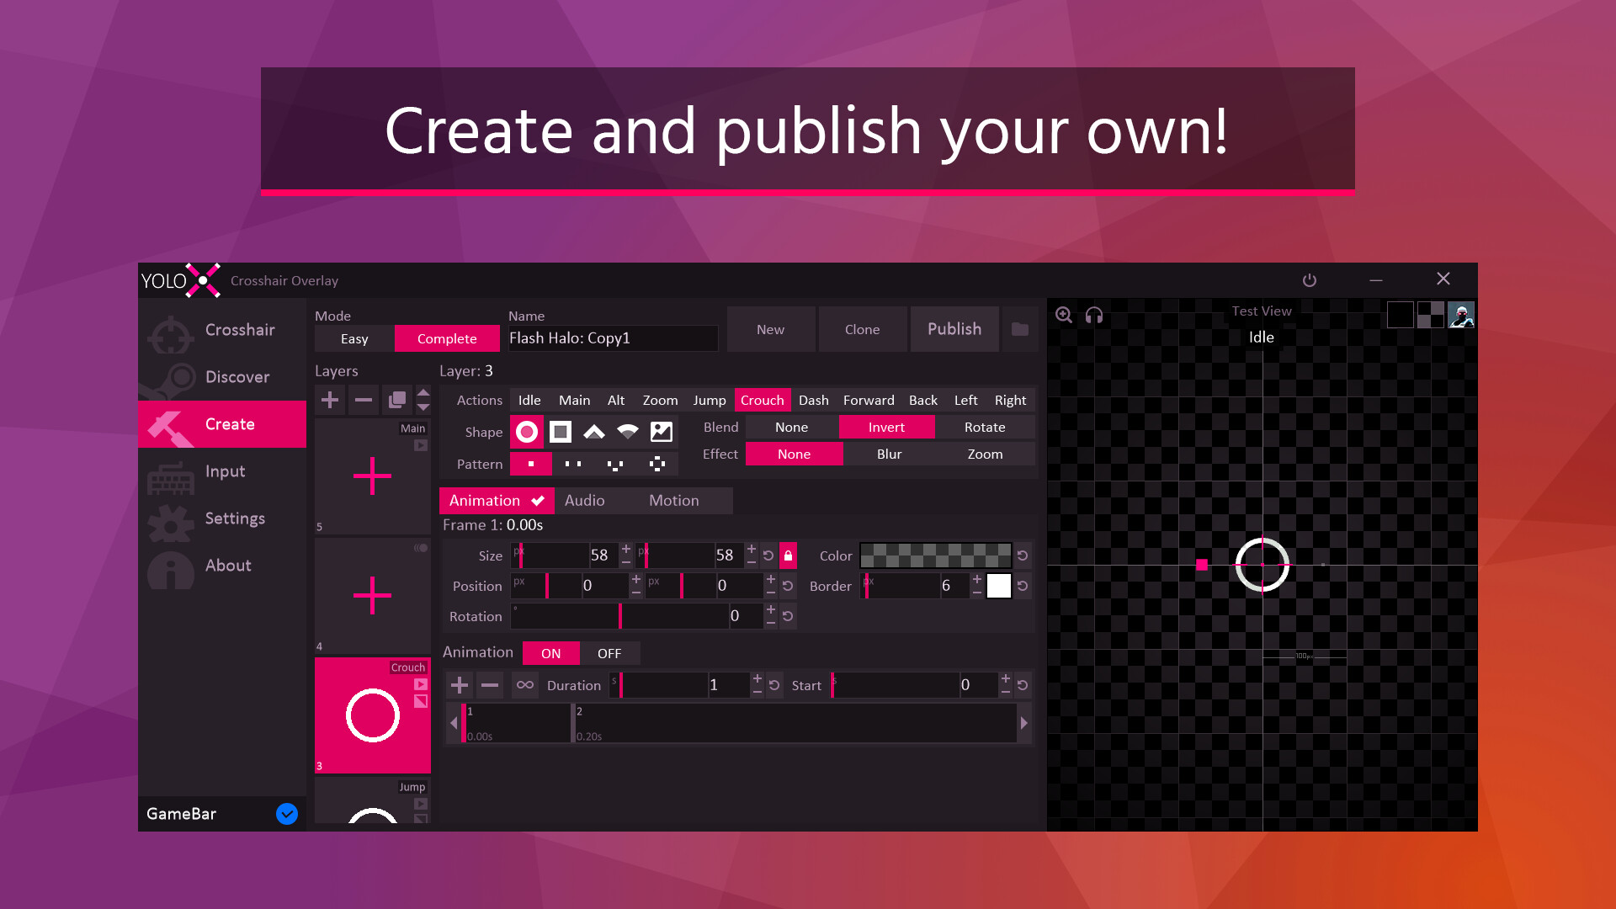Edit the crosshair name Flash Halo: Copy1
This screenshot has width=1616, height=909.
(x=612, y=338)
